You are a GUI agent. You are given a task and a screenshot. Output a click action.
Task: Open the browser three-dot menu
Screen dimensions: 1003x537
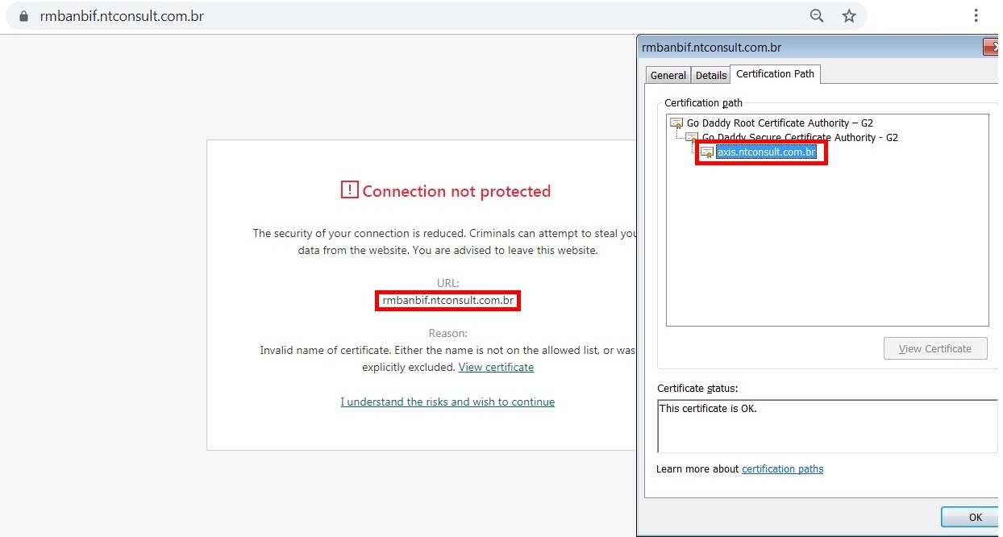point(976,15)
